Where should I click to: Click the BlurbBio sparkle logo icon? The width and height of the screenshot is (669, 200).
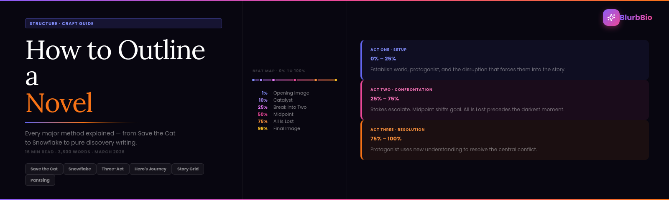611,17
